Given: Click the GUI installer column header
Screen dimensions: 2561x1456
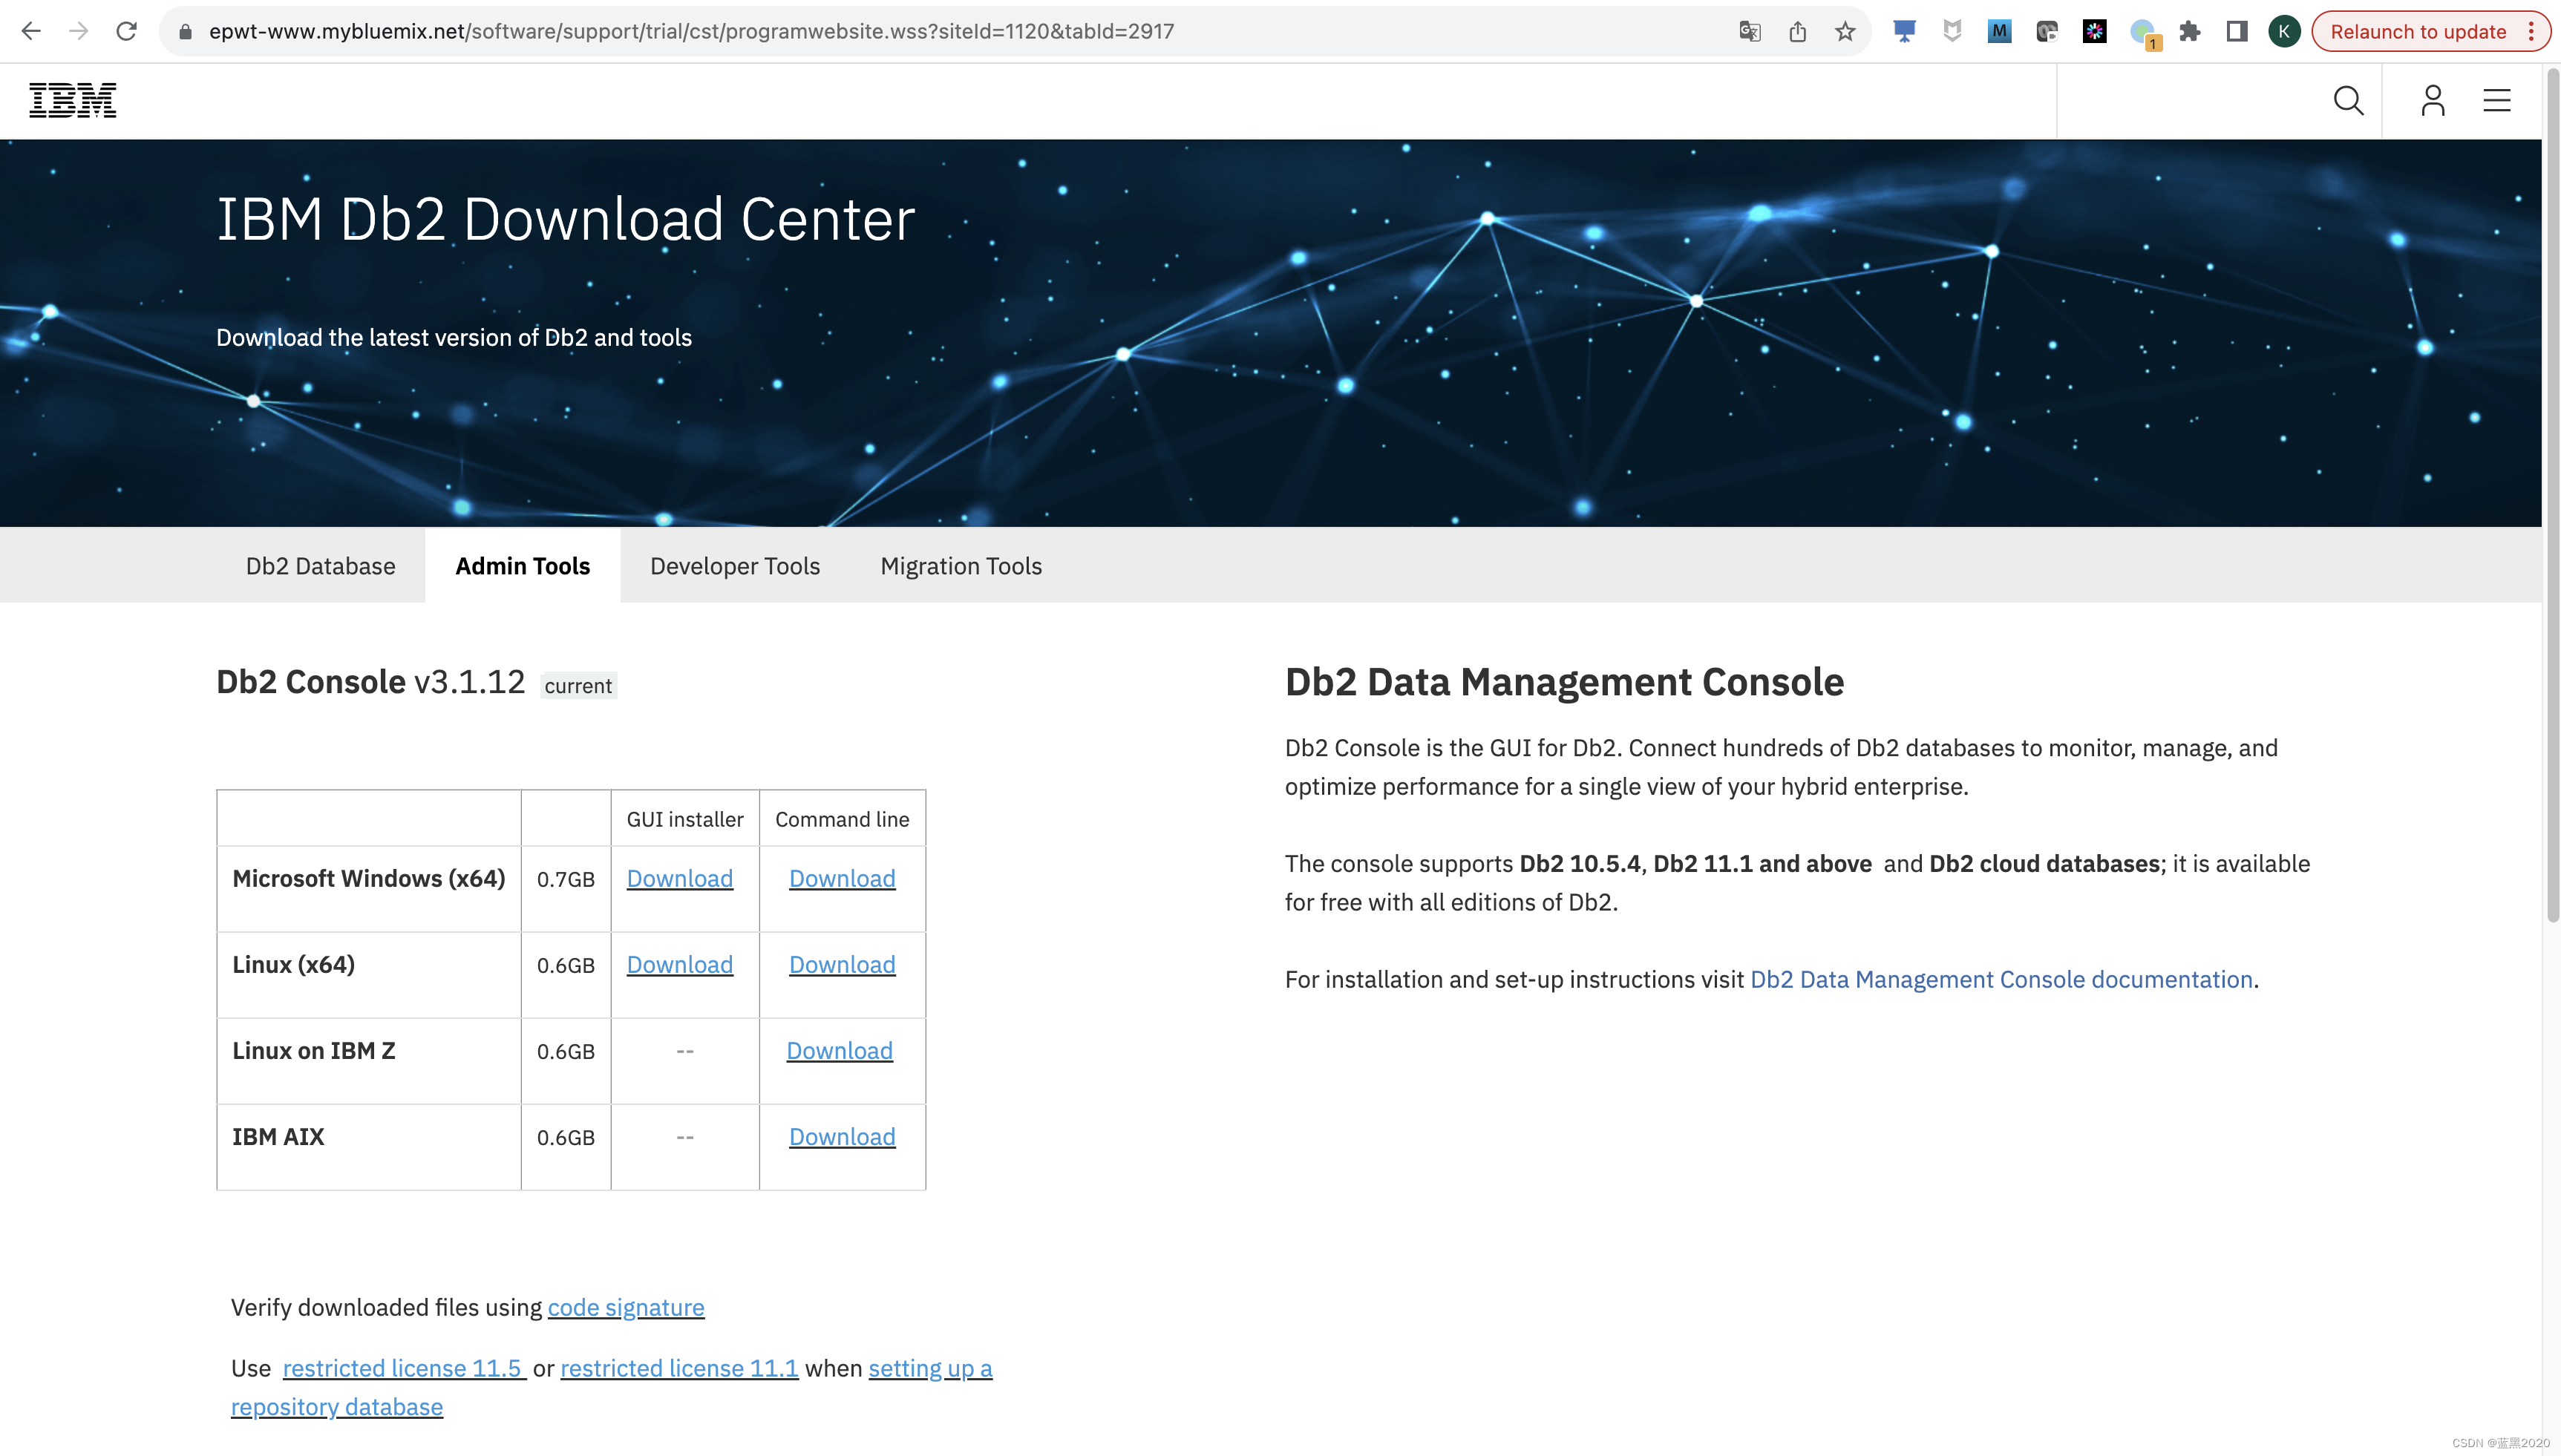Looking at the screenshot, I should [x=685, y=819].
